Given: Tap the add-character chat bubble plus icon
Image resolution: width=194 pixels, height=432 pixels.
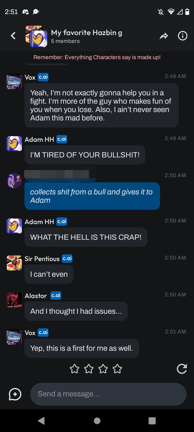Looking at the screenshot, I should click(15, 394).
